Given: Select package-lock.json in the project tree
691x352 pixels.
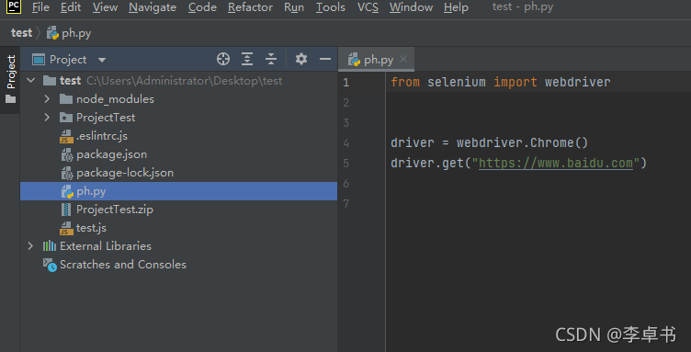Looking at the screenshot, I should click(x=178, y=173).
